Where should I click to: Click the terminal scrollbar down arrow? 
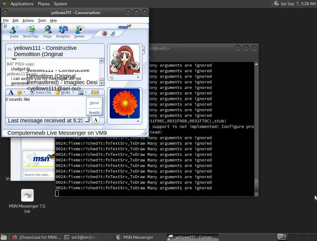click(x=256, y=194)
